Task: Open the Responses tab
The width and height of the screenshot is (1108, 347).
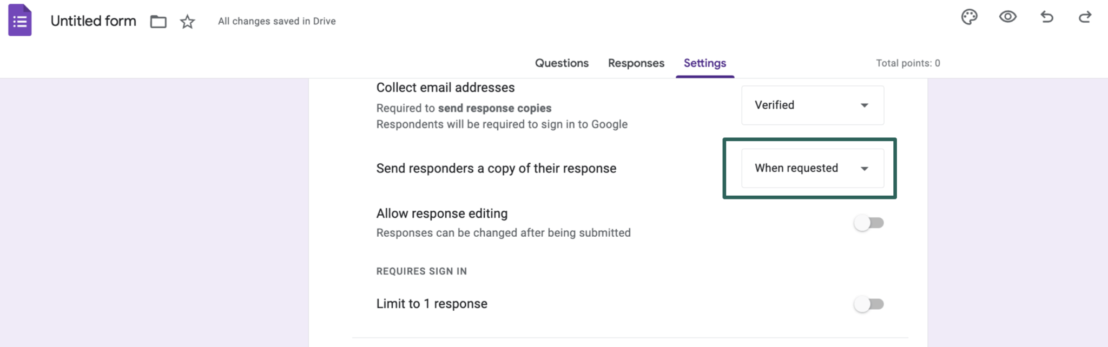Action: point(636,63)
